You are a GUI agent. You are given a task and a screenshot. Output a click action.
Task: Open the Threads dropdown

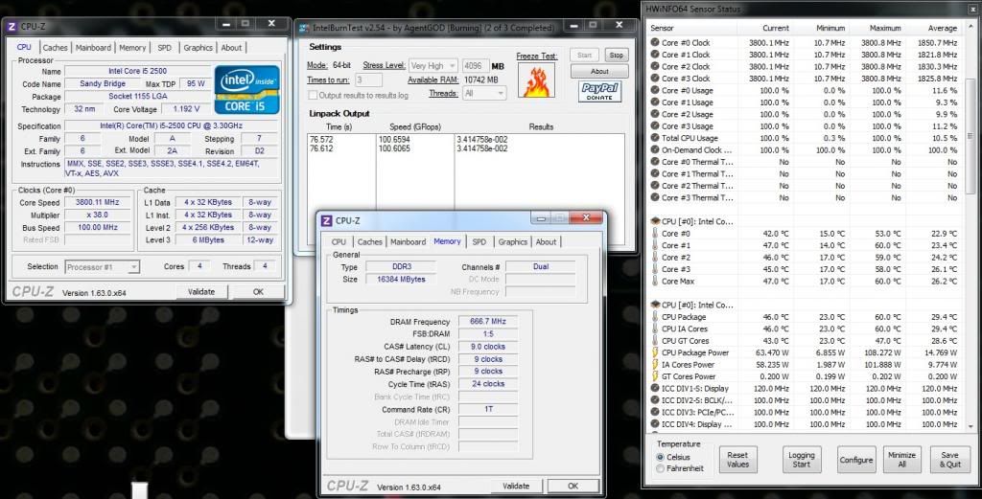[483, 93]
